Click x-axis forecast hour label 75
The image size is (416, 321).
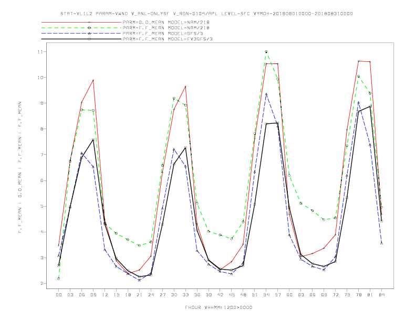point(347,295)
